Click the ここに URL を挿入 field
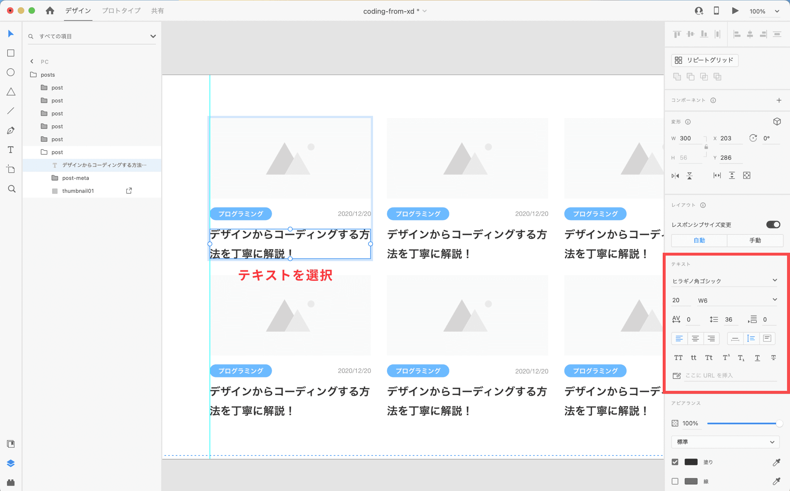790x491 pixels. 731,375
